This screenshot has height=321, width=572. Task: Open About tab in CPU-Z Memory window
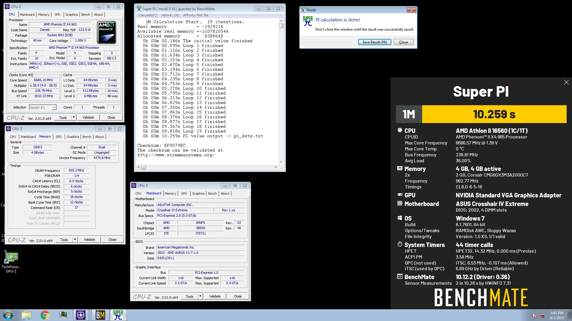pyautogui.click(x=100, y=137)
